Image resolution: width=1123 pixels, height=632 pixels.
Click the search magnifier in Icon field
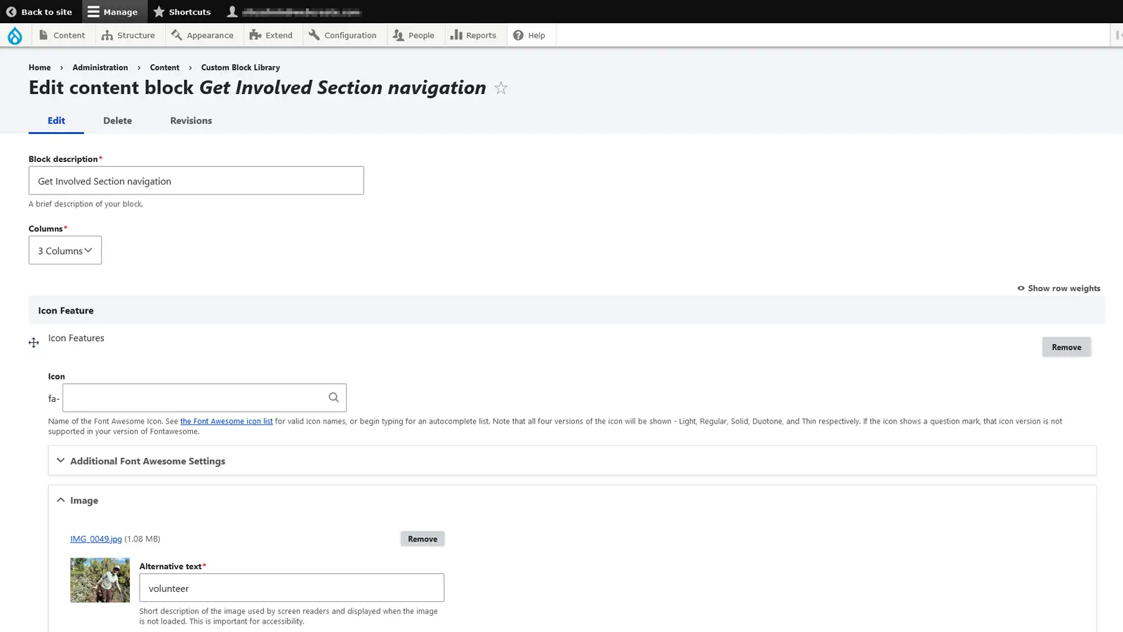(x=333, y=398)
